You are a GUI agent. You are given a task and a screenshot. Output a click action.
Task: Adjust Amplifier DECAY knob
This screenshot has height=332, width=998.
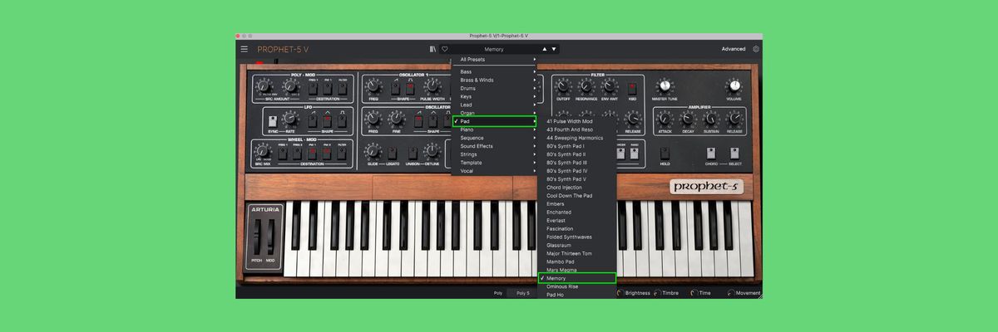[688, 119]
